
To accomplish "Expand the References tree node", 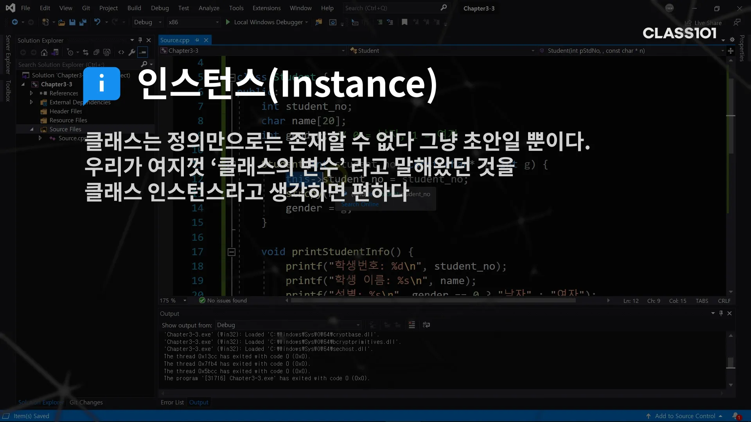I will pos(31,93).
